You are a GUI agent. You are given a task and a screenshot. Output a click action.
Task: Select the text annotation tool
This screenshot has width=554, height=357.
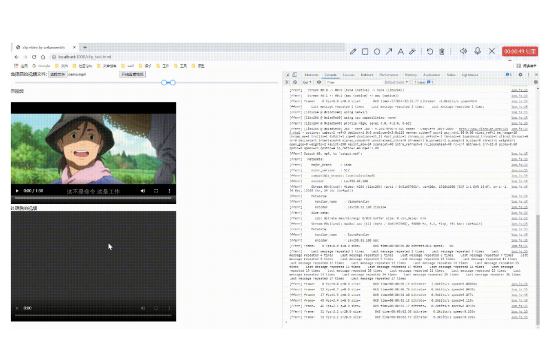(x=401, y=52)
